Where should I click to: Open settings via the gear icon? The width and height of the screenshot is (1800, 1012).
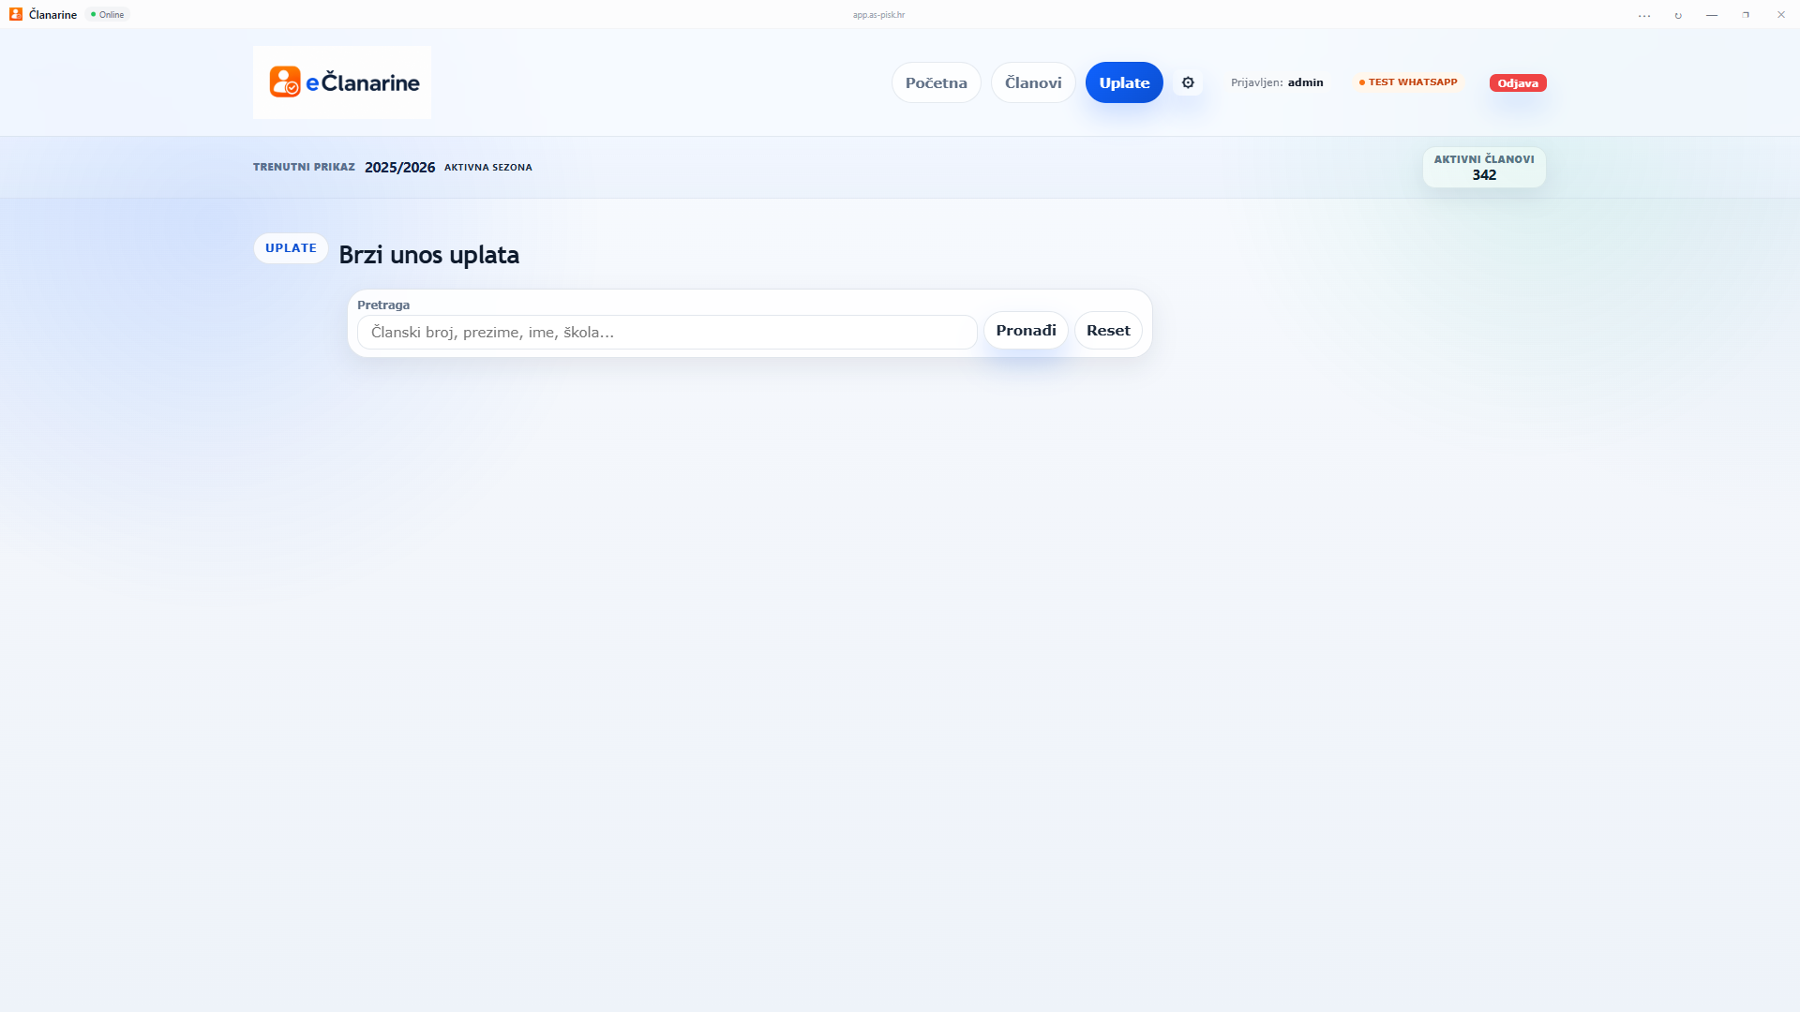[1188, 82]
